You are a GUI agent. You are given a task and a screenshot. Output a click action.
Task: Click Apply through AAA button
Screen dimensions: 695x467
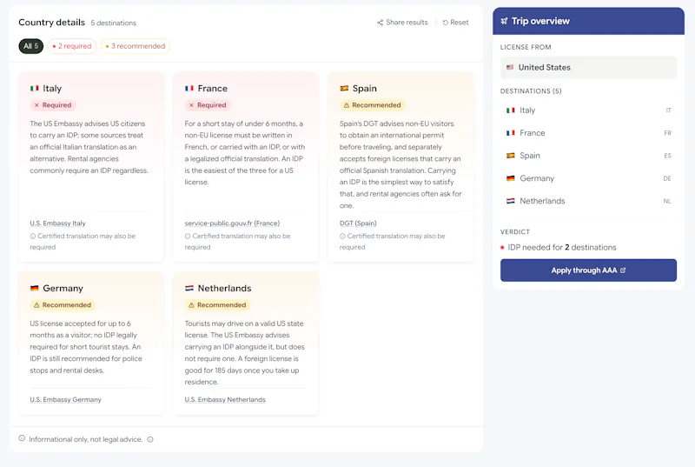[589, 270]
